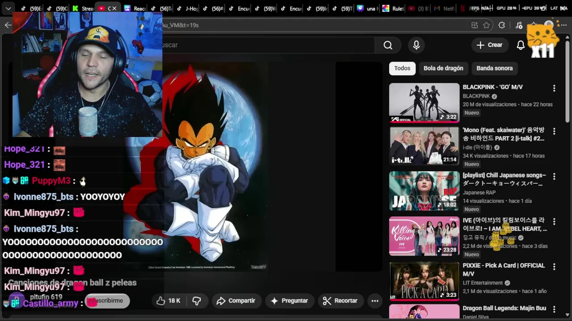Viewport: 572px width, 321px height.
Task: Select the Bola de dragón filter chip
Action: 443,68
